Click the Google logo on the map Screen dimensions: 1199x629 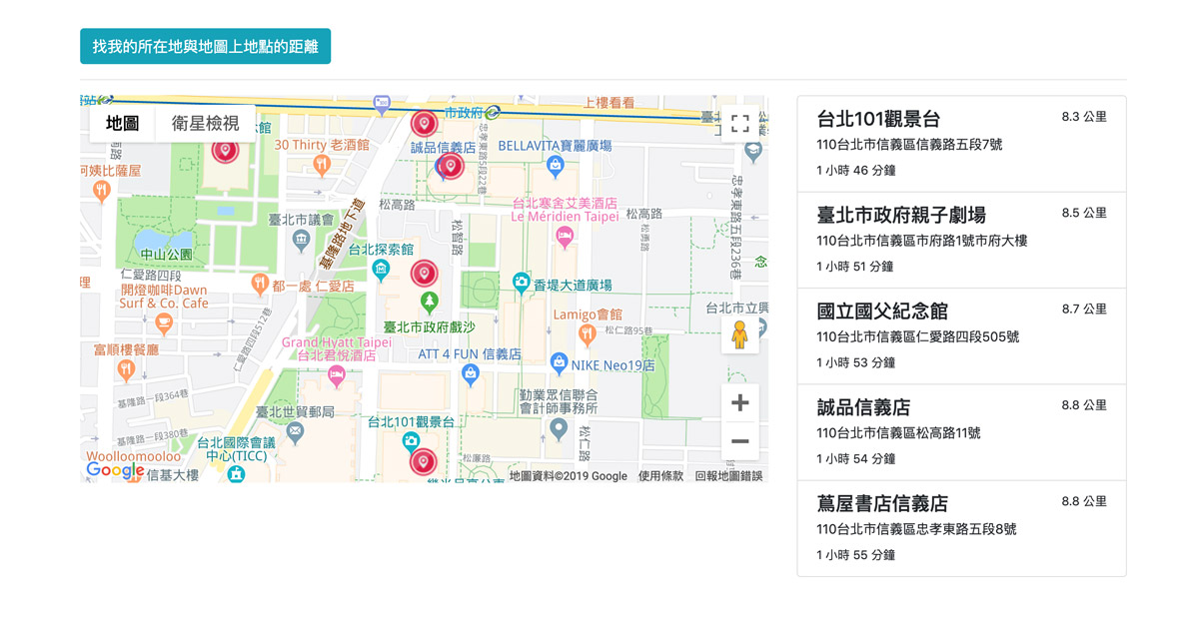[x=115, y=470]
